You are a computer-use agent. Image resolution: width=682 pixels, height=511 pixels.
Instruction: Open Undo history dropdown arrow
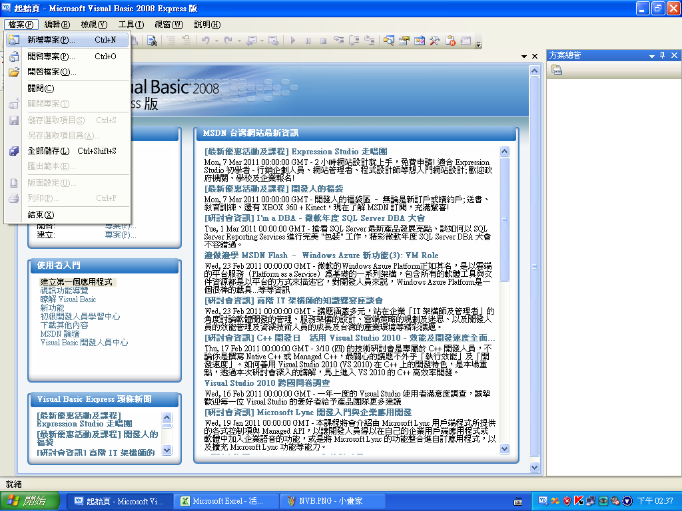tap(216, 41)
